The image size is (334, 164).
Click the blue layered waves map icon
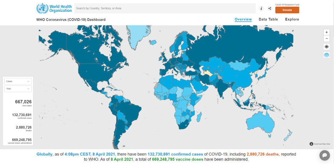coord(326,55)
